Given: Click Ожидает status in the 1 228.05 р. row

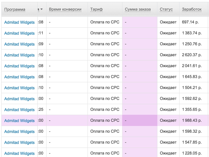Looking at the screenshot, I should 168,153.
